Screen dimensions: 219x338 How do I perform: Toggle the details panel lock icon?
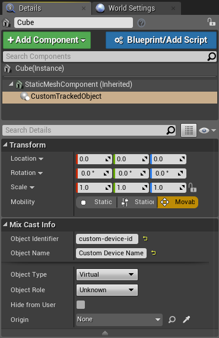click(211, 22)
